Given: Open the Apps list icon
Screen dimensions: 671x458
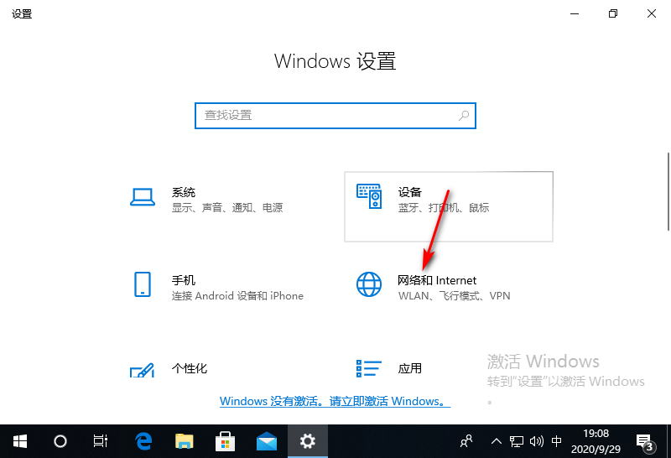Looking at the screenshot, I should click(368, 368).
